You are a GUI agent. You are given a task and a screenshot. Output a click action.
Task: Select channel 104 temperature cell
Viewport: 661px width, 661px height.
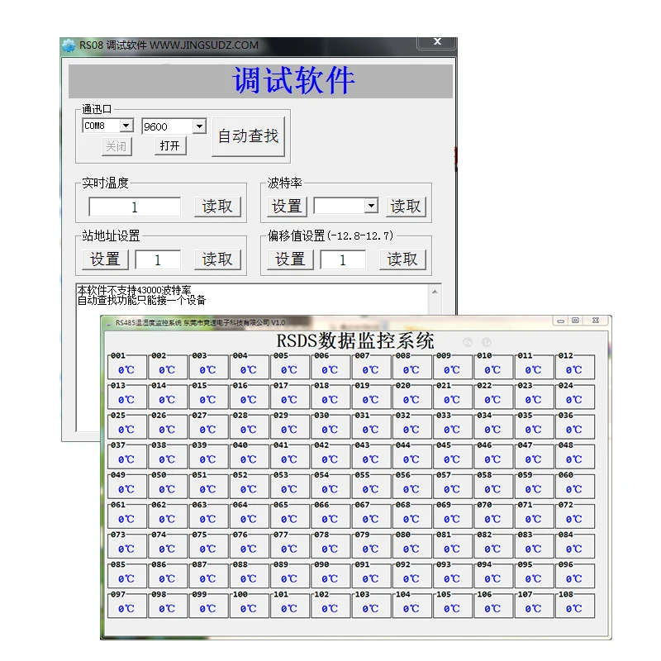[411, 606]
